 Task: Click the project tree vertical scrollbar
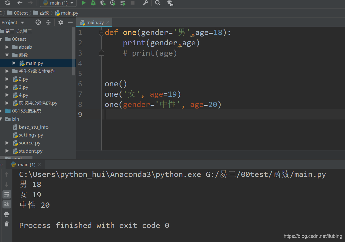(x=74, y=52)
